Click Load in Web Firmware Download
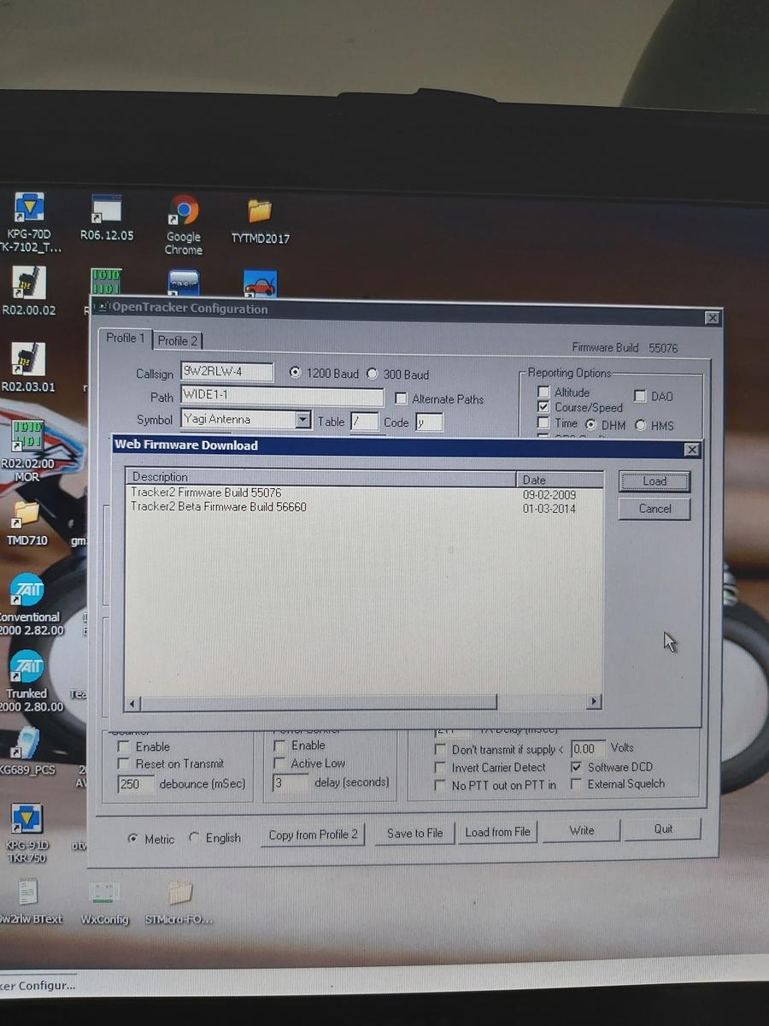Viewport: 769px width, 1026px height. tap(655, 481)
